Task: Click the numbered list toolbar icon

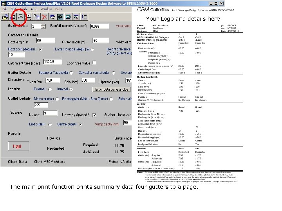Action: [84, 17]
